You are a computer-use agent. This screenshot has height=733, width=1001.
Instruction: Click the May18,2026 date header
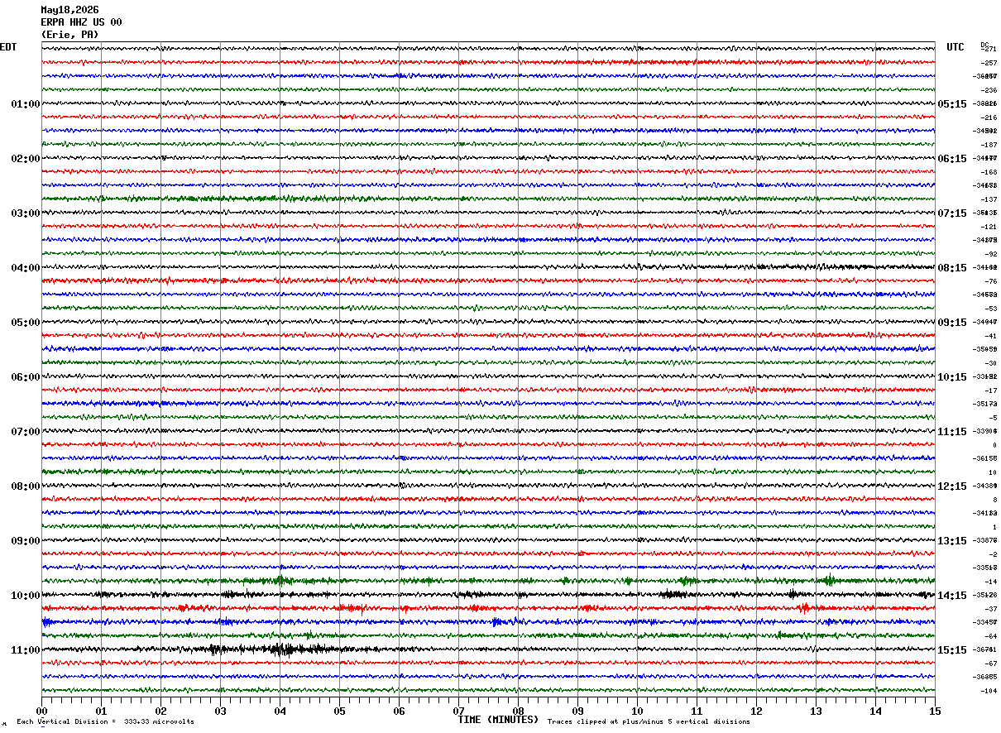click(69, 10)
